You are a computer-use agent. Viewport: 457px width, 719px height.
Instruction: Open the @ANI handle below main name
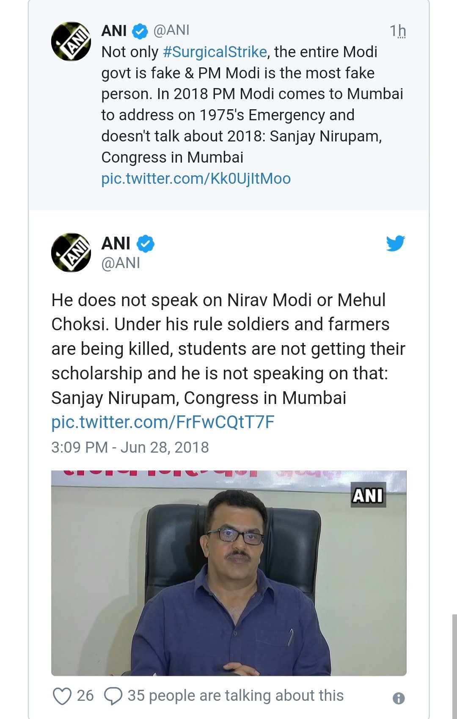click(121, 263)
